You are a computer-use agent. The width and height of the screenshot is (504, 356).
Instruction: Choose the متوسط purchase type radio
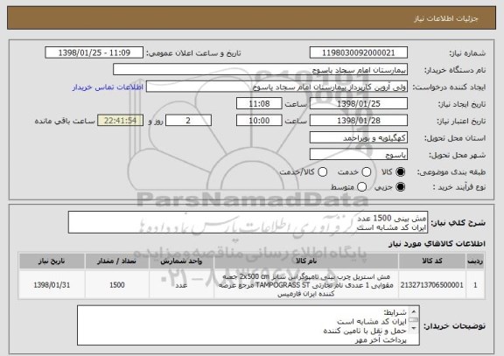362,186
